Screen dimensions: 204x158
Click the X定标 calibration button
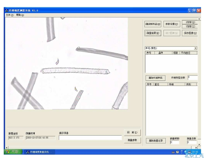[190, 22]
